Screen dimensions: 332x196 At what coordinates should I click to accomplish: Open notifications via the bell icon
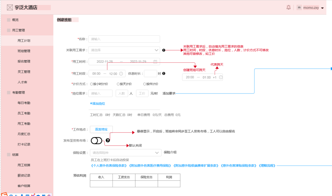pos(288,7)
